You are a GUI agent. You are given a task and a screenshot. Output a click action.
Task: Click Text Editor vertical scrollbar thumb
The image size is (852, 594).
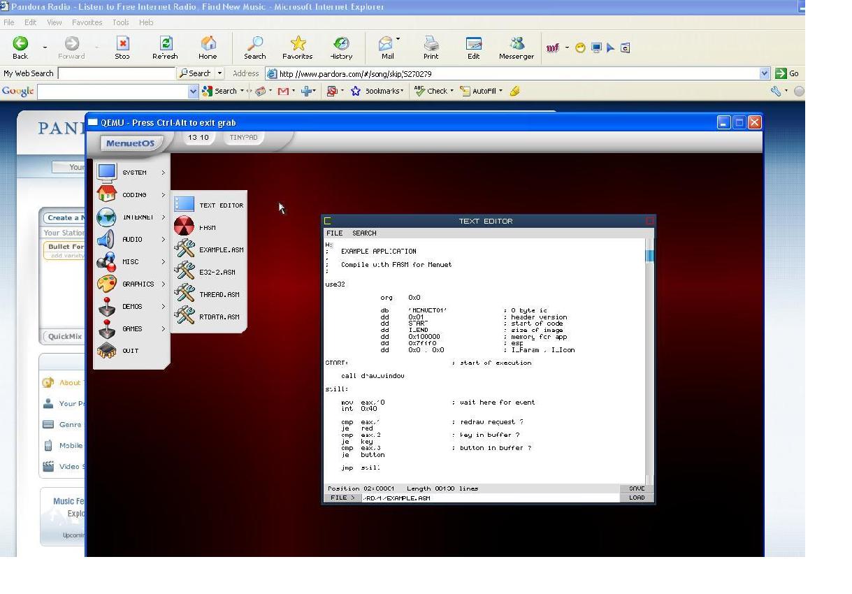click(x=649, y=256)
